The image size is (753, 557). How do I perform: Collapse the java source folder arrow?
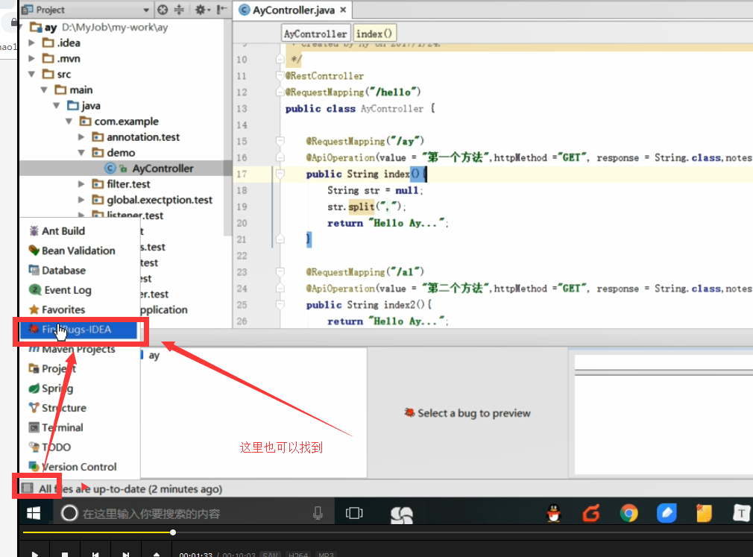click(56, 106)
